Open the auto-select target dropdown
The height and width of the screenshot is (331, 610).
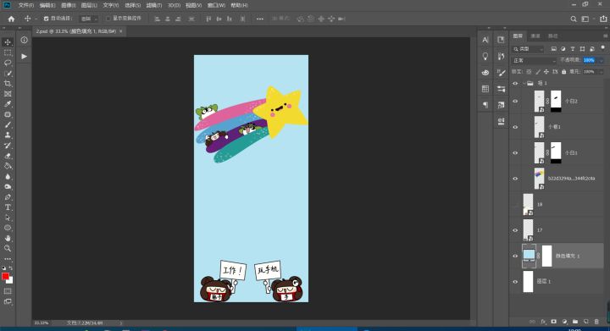[89, 19]
